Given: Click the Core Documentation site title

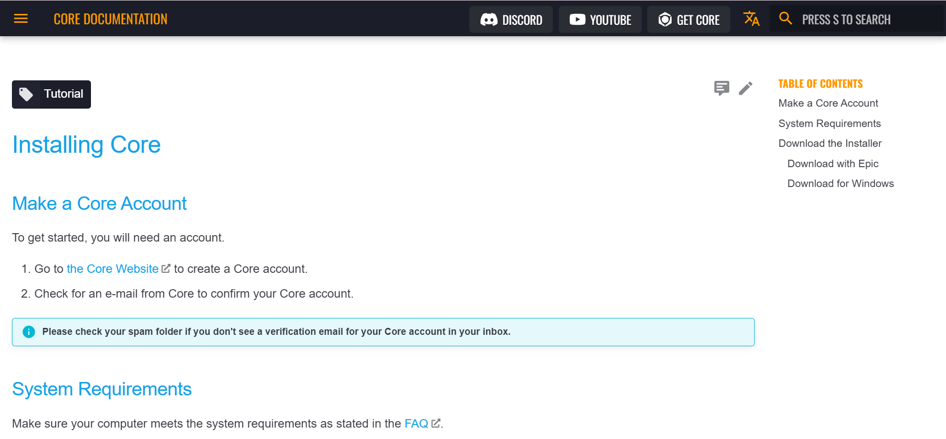Looking at the screenshot, I should [110, 19].
